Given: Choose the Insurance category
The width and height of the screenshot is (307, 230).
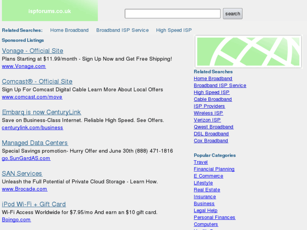Looking at the screenshot, I should click(x=205, y=197).
